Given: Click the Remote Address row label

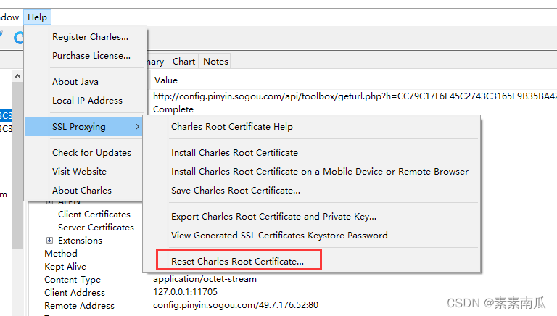Looking at the screenshot, I should [79, 306].
